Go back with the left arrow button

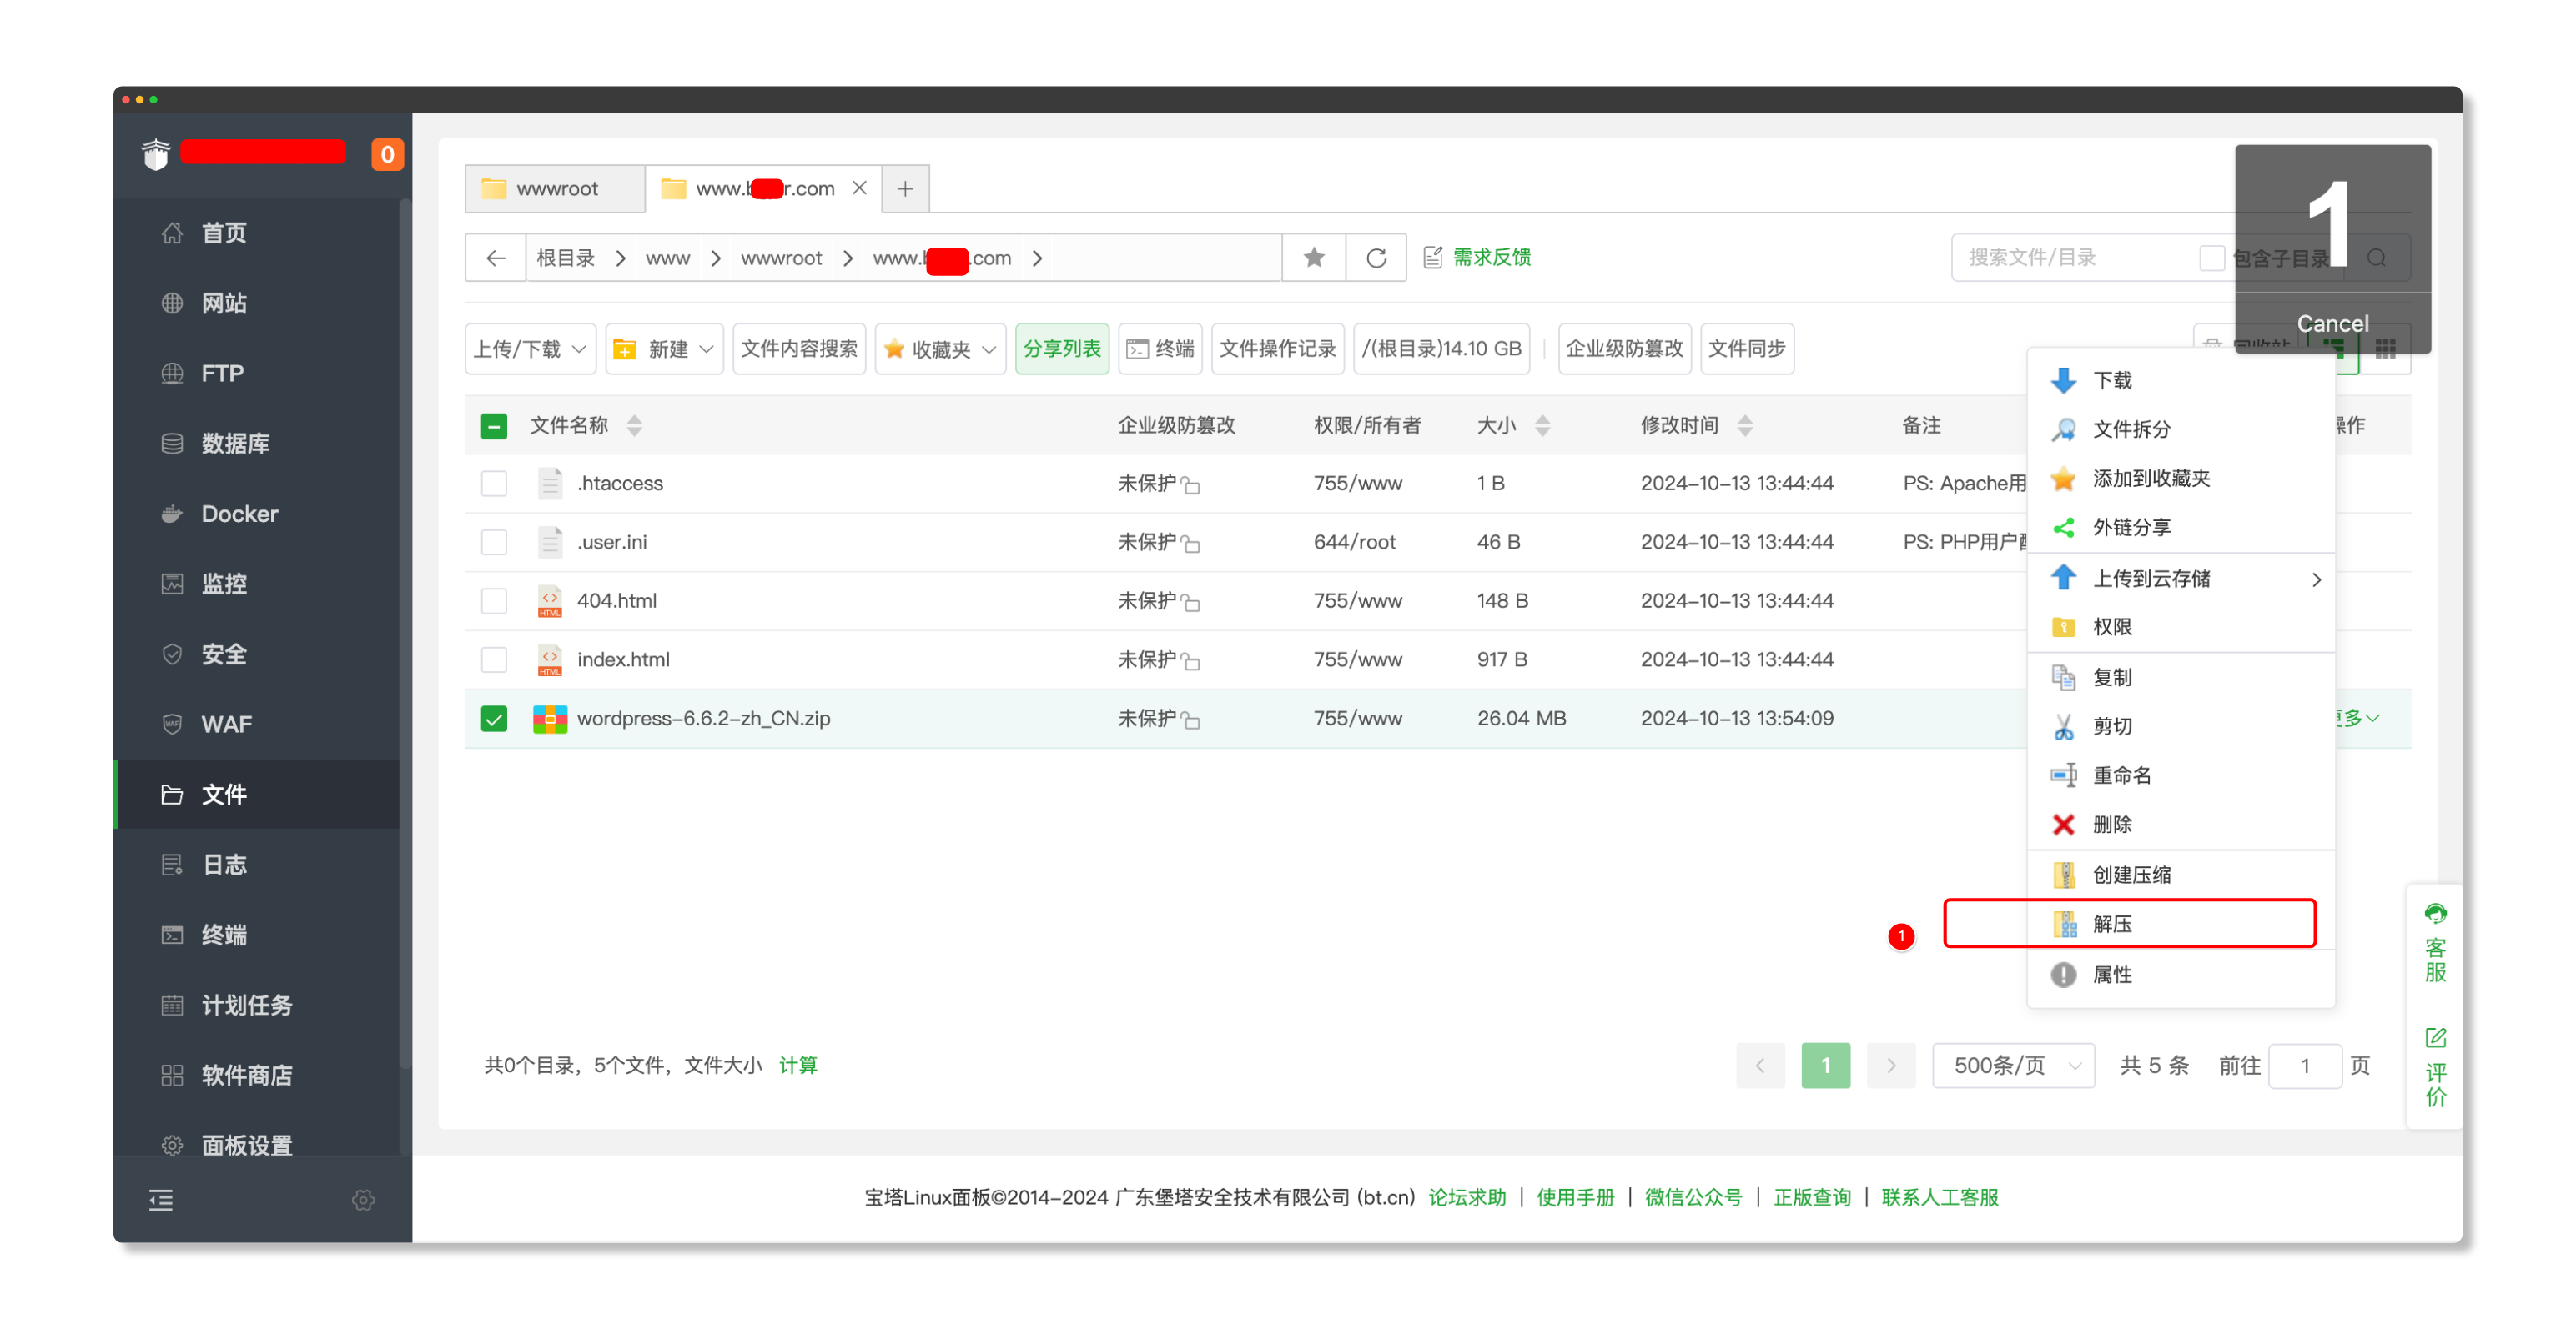pos(496,258)
